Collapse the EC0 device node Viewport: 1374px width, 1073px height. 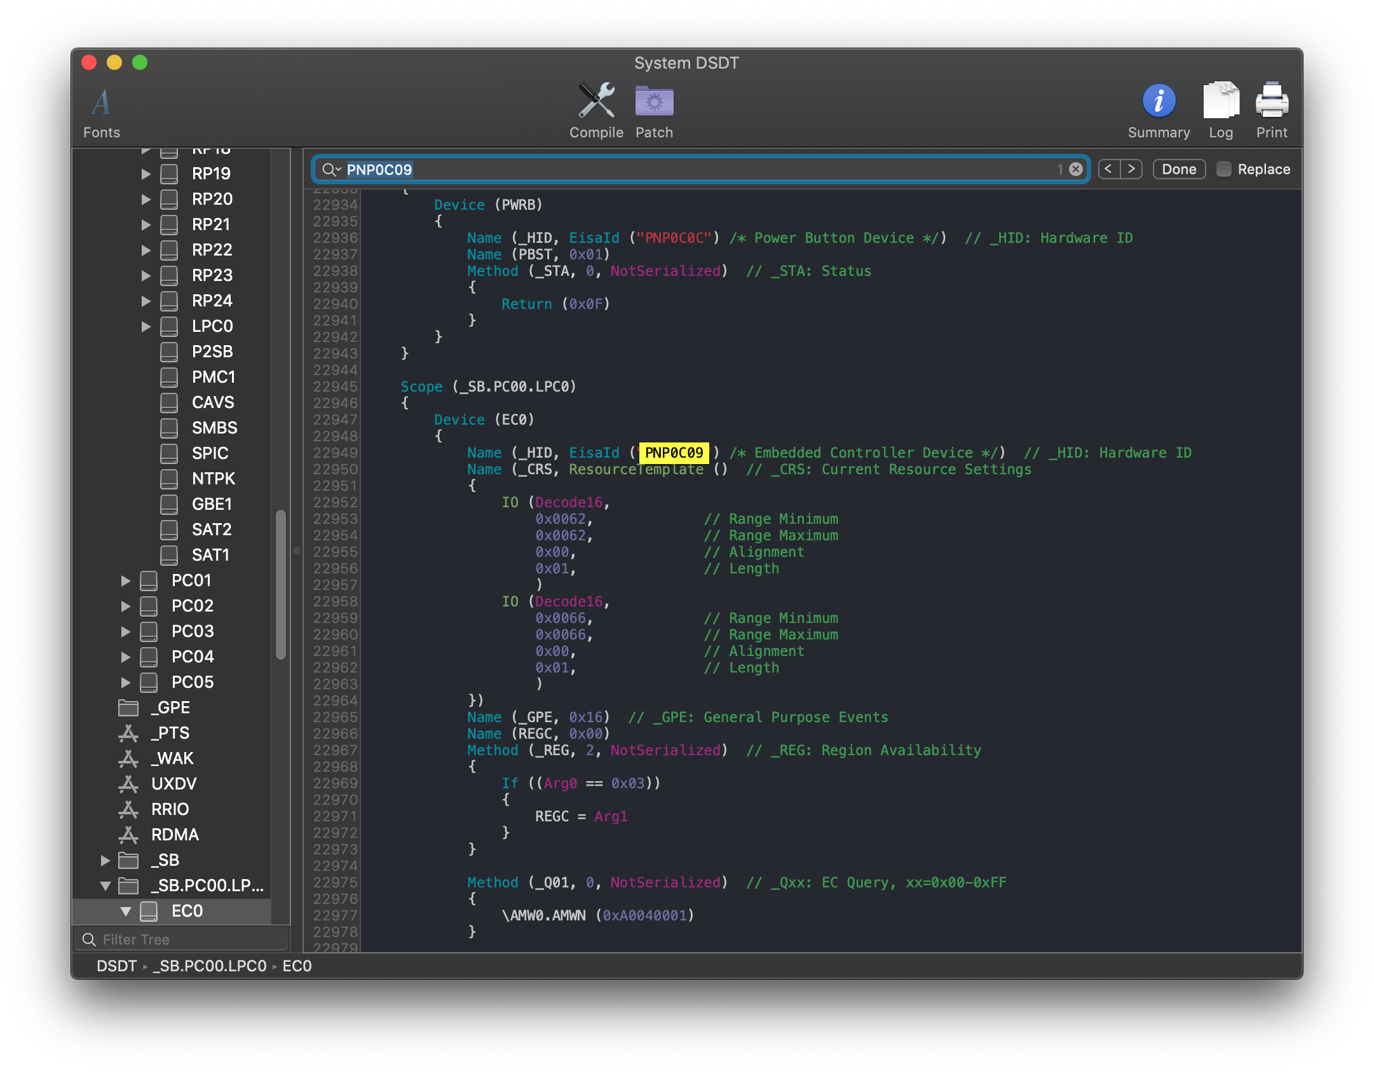pos(126,911)
